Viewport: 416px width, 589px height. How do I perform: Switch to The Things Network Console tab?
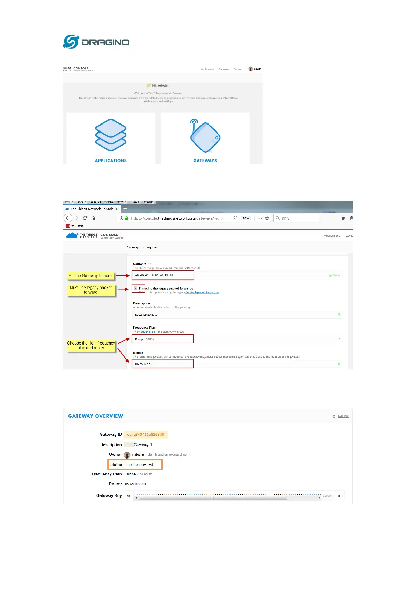click(x=92, y=209)
